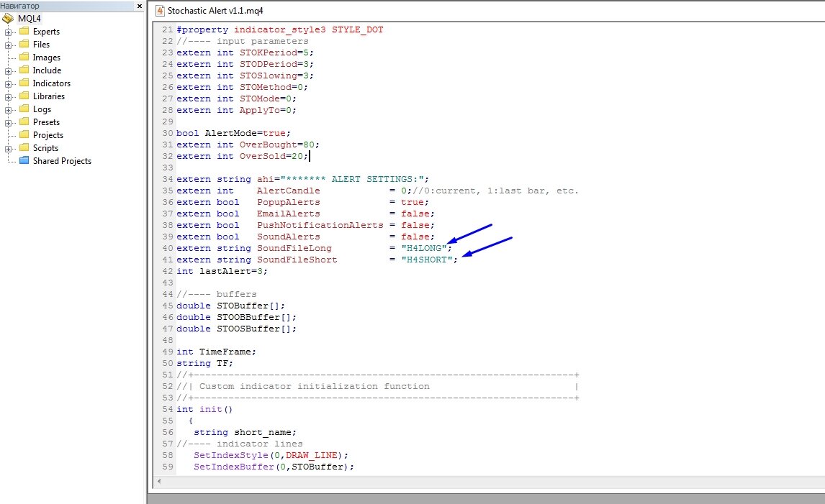Click the Навигатор panel title
This screenshot has height=504, width=825.
click(19, 6)
